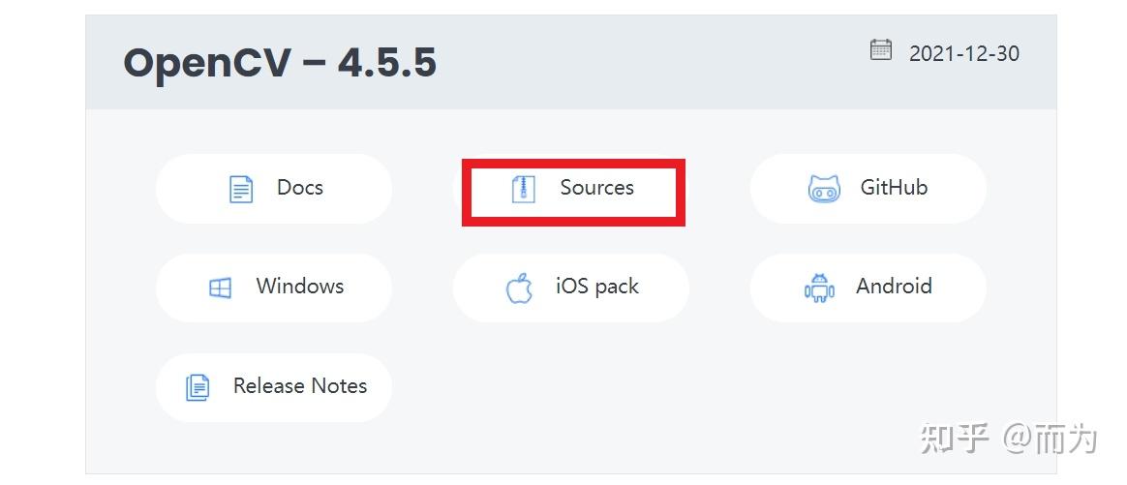Click the Release Notes page icon
Image resolution: width=1127 pixels, height=485 pixels.
click(197, 387)
